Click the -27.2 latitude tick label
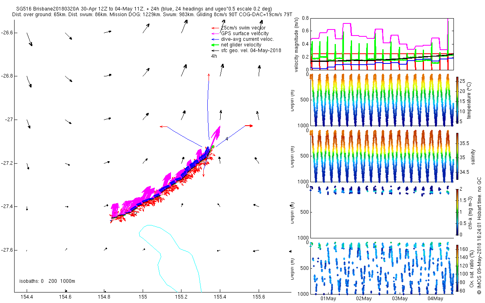The image size is (485, 303). click(8, 163)
